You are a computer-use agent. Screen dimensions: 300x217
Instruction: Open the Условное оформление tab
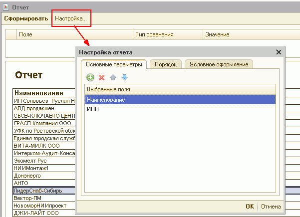(x=219, y=64)
